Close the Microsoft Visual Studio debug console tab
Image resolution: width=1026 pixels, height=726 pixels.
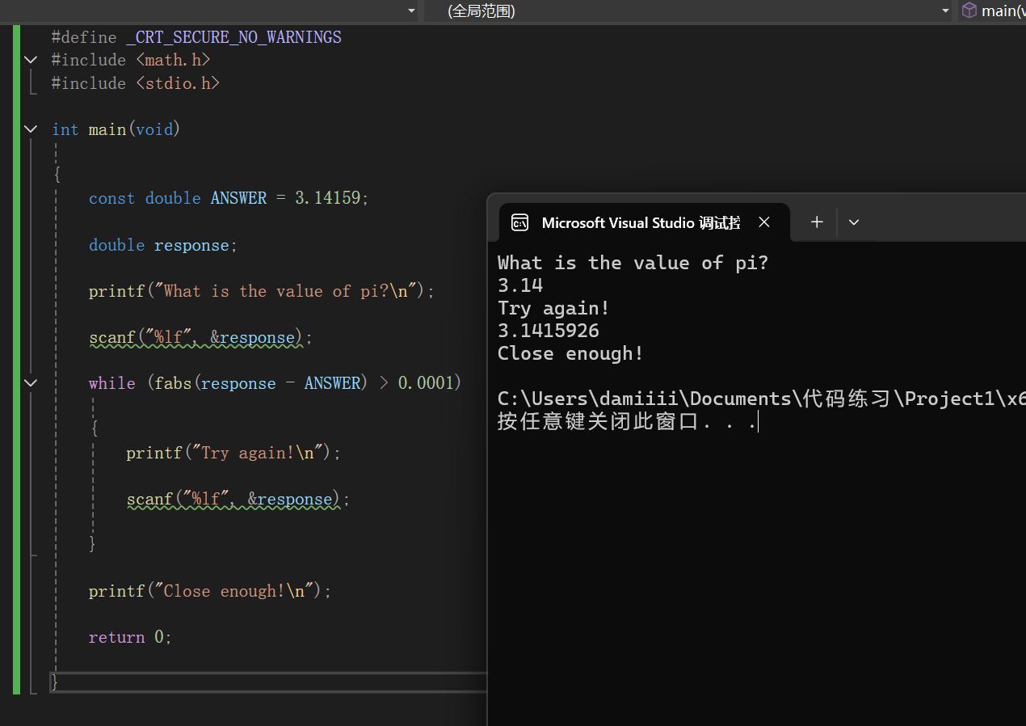[x=764, y=222]
